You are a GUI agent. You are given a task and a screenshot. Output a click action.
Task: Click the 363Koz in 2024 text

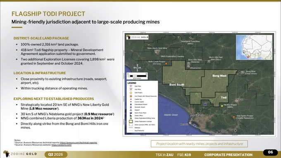click(90, 118)
